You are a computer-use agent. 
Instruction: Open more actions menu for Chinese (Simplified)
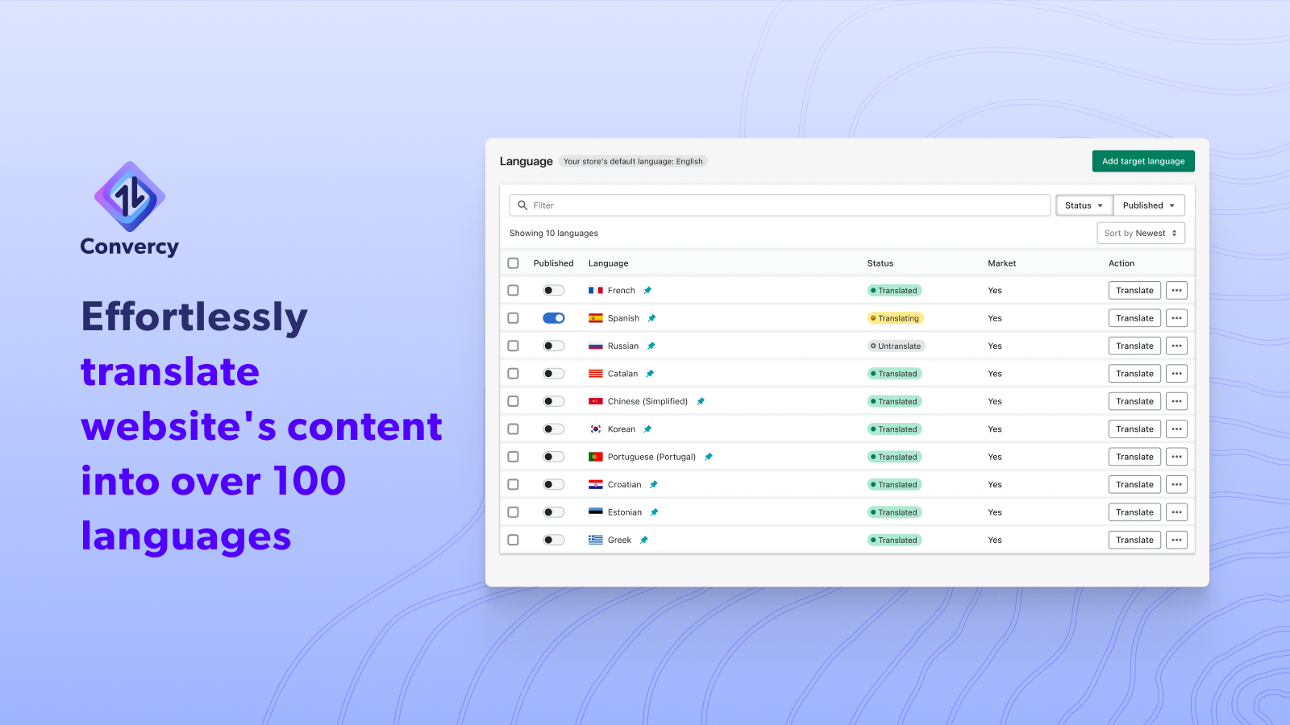click(1176, 401)
